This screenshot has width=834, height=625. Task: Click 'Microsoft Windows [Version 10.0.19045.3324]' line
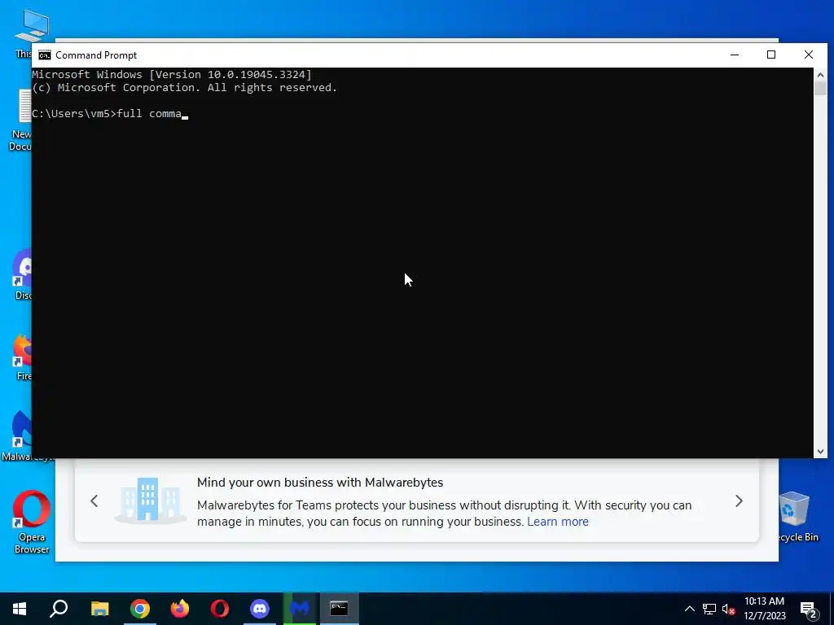point(172,74)
